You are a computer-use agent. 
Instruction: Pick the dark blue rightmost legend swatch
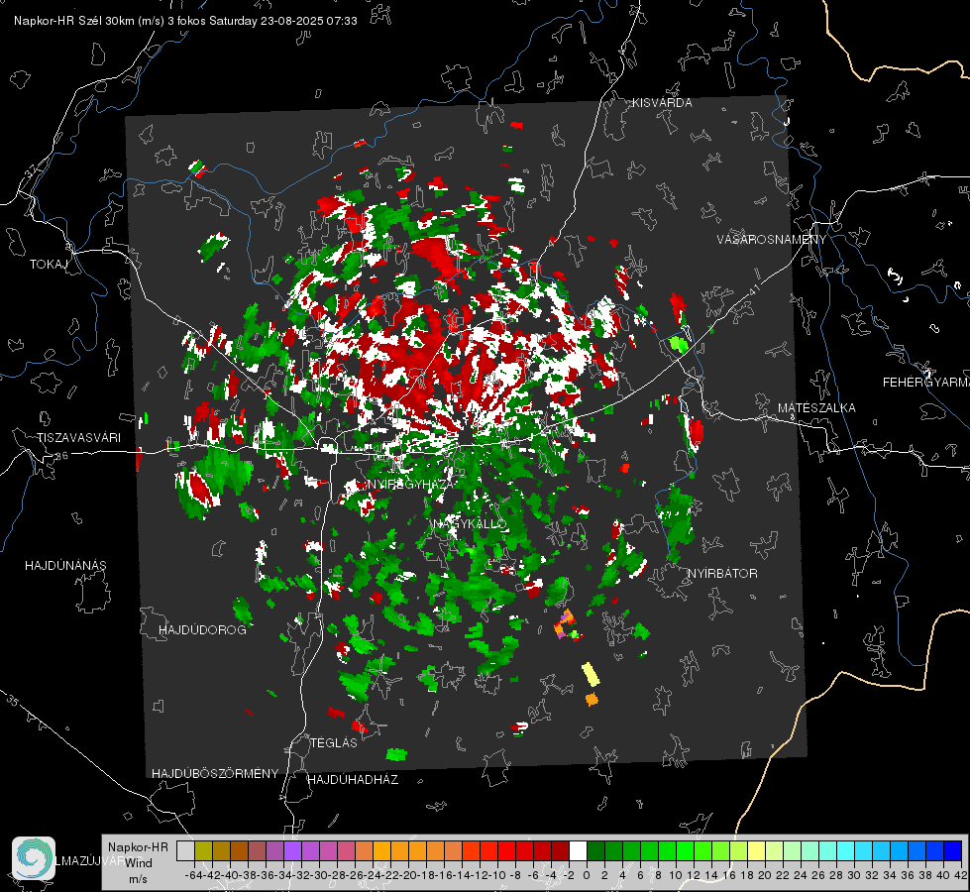pyautogui.click(x=953, y=850)
